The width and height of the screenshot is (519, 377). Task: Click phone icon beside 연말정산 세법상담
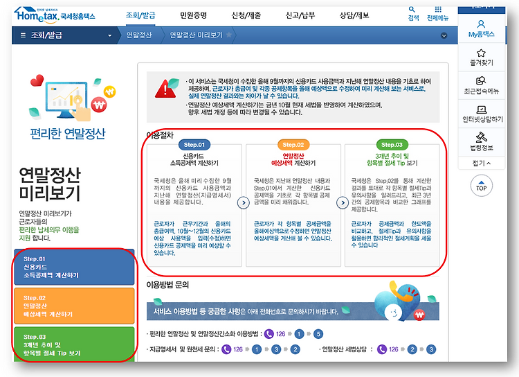[382, 349]
